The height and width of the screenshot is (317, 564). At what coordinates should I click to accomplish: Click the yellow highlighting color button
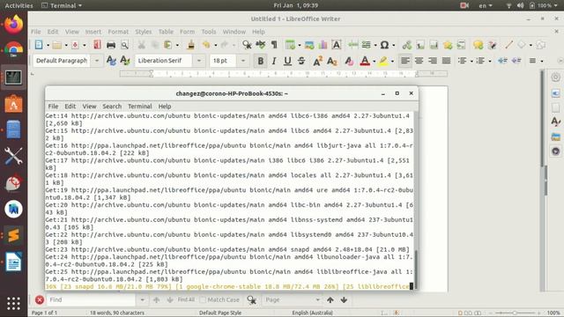383,61
